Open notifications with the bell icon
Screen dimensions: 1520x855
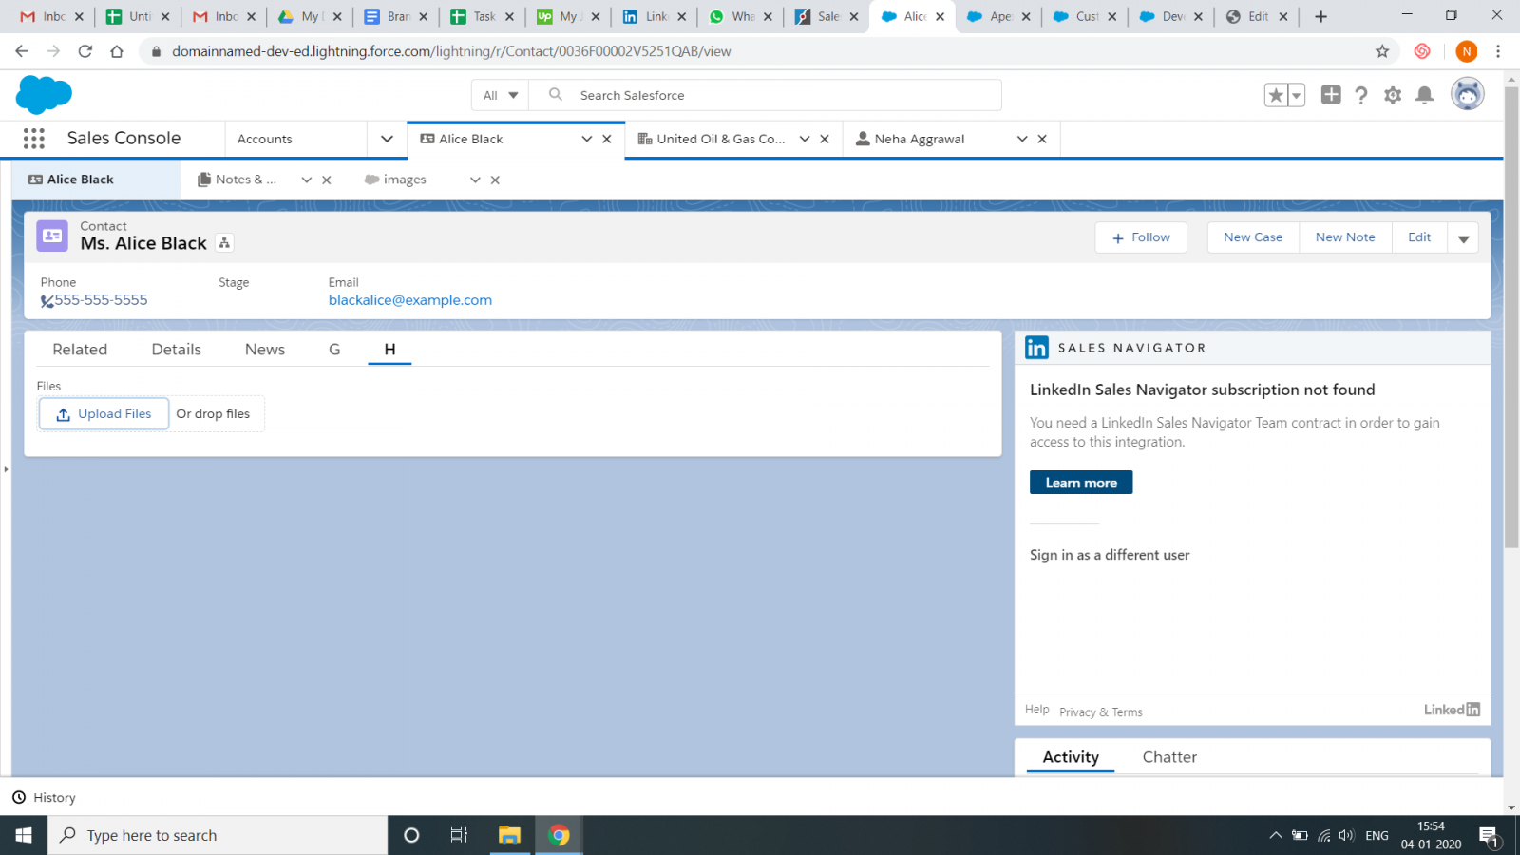coord(1424,95)
